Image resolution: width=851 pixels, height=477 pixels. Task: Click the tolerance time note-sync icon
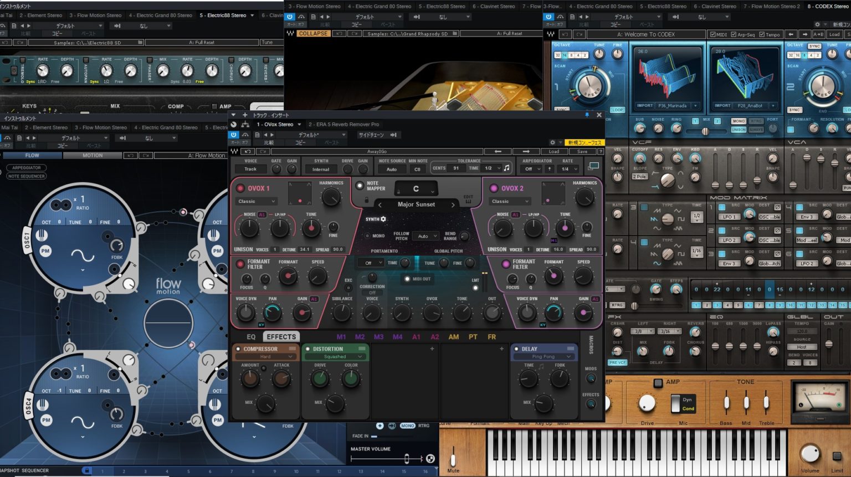(506, 168)
